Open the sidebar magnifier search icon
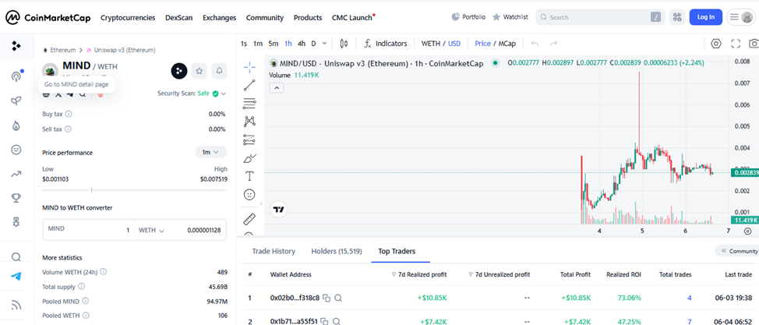Screen dimensions: 759x325 click(x=16, y=256)
